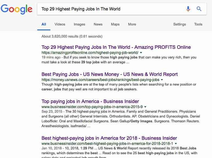Open Top paying jobs in America link

90,101
